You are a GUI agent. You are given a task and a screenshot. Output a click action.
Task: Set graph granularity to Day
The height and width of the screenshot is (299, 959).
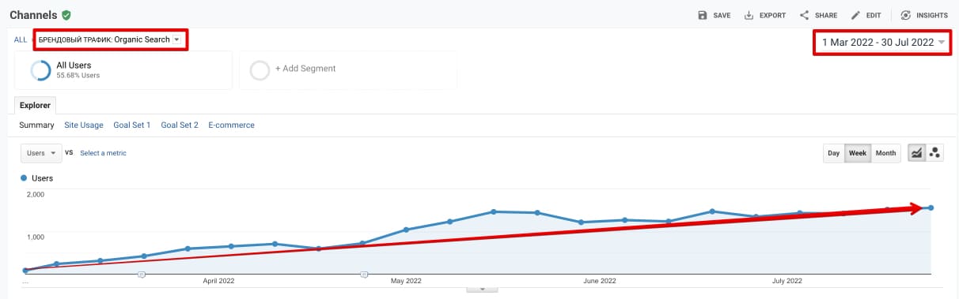click(x=834, y=153)
